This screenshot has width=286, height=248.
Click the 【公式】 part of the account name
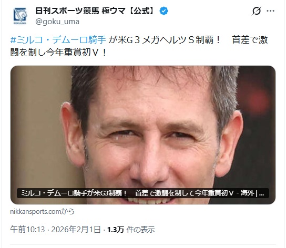(142, 11)
